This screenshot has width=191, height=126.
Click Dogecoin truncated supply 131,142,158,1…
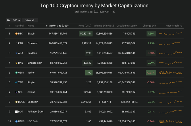coord(129,102)
